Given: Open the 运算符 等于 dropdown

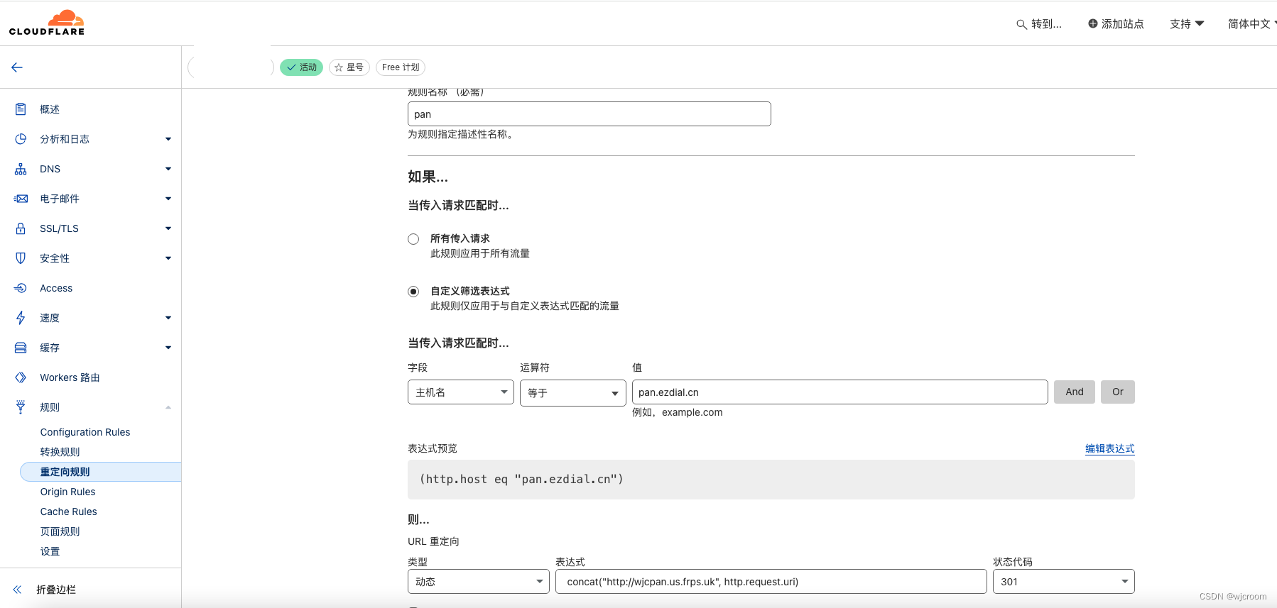Looking at the screenshot, I should point(573,393).
